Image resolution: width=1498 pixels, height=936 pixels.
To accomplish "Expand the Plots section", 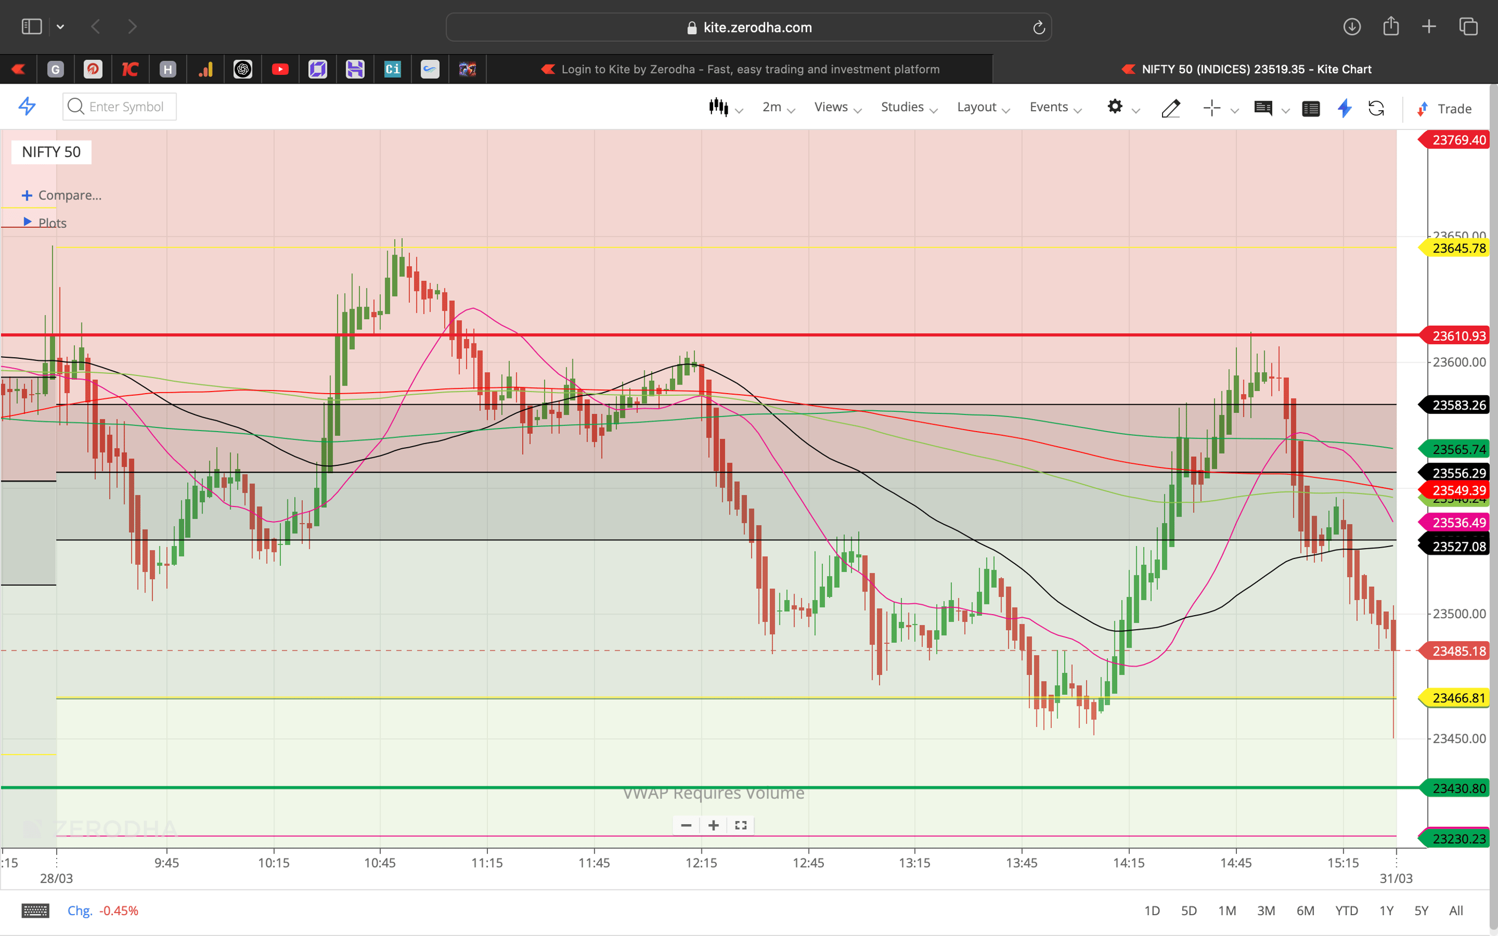I will 52,223.
